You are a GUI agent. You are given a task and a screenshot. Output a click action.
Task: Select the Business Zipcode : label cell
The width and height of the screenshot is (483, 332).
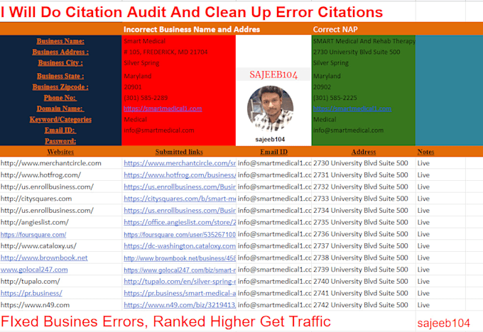tap(60, 87)
